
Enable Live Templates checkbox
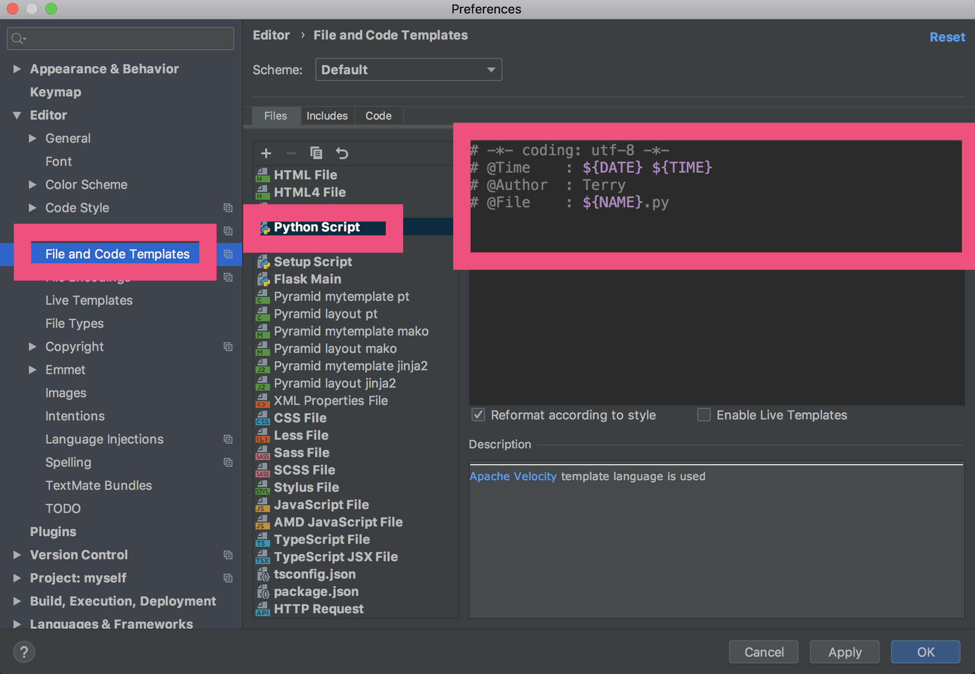[x=704, y=415]
